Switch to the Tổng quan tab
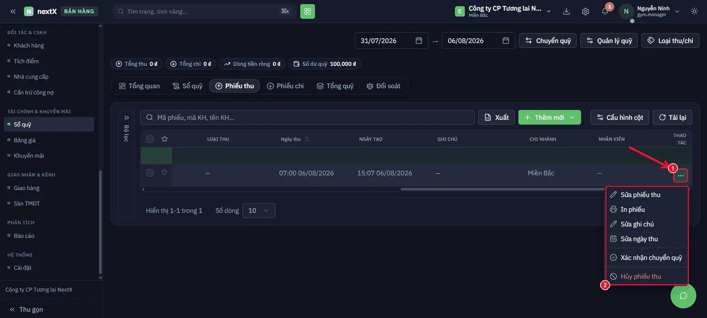The height and width of the screenshot is (318, 707). (x=139, y=86)
